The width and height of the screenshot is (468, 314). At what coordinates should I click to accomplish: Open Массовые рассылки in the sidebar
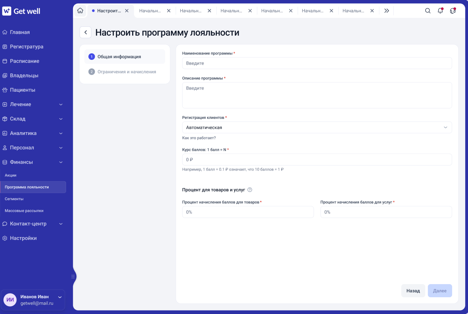pyautogui.click(x=24, y=211)
